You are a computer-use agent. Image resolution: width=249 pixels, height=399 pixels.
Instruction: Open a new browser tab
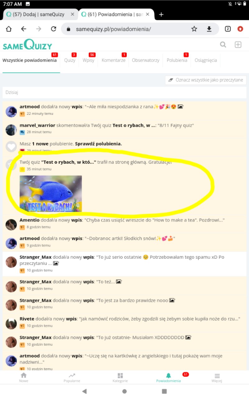point(161,14)
